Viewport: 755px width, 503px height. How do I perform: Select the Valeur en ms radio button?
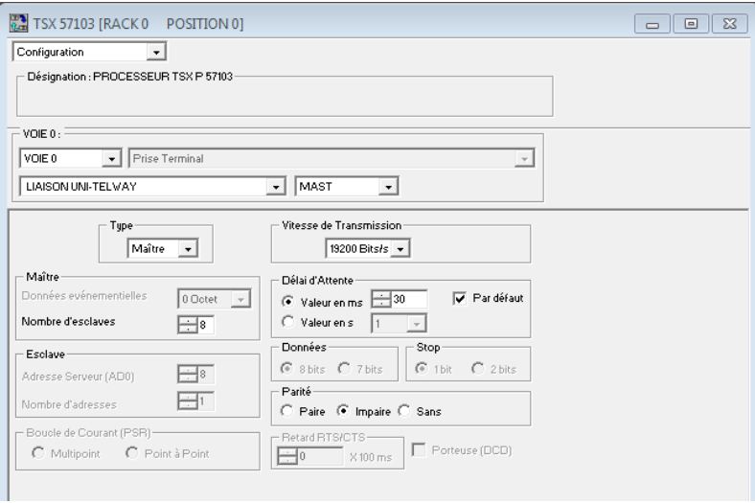[287, 300]
